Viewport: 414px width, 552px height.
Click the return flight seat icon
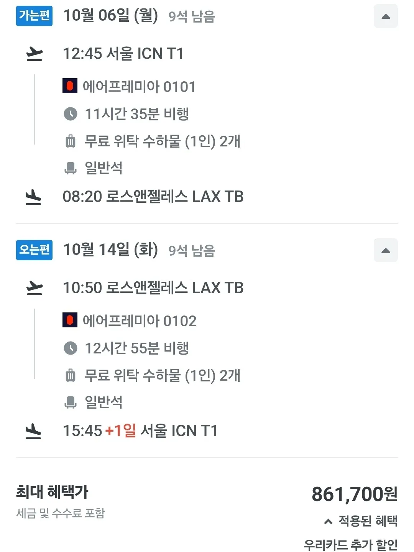pyautogui.click(x=71, y=402)
